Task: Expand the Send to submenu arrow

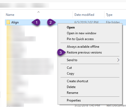Action: click(x=118, y=60)
